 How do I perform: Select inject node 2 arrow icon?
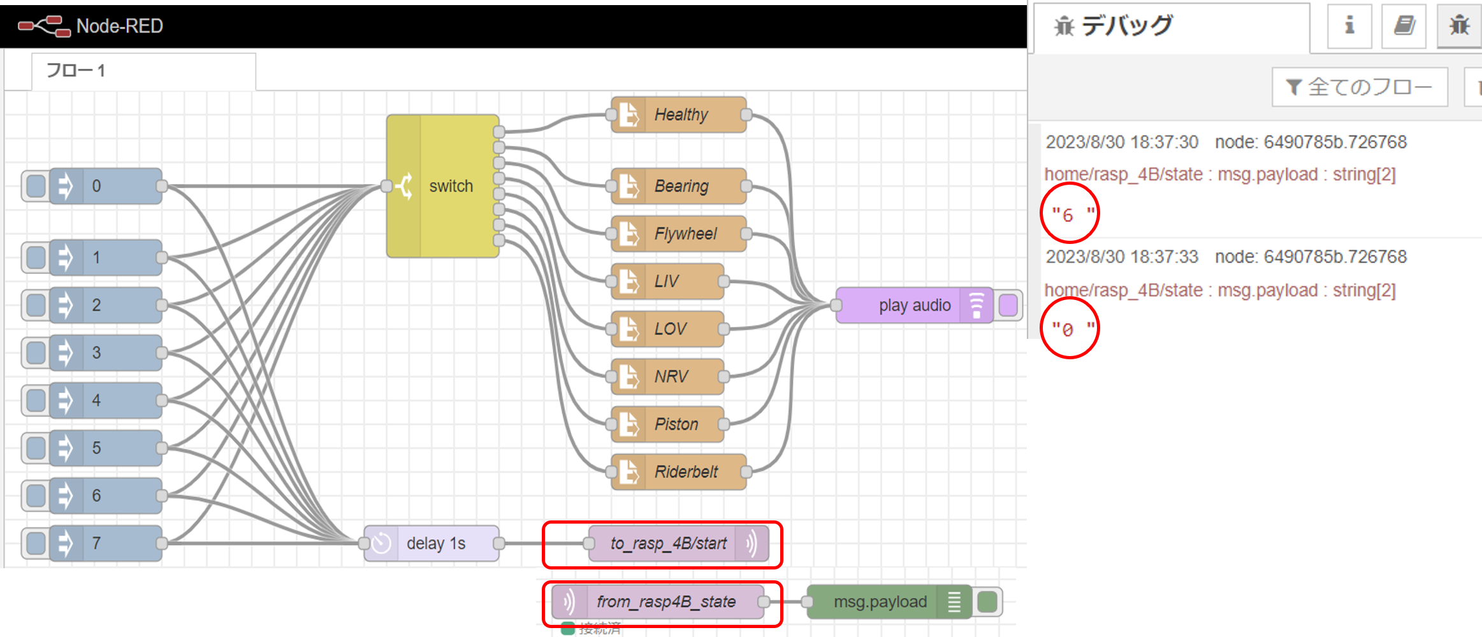pos(66,305)
